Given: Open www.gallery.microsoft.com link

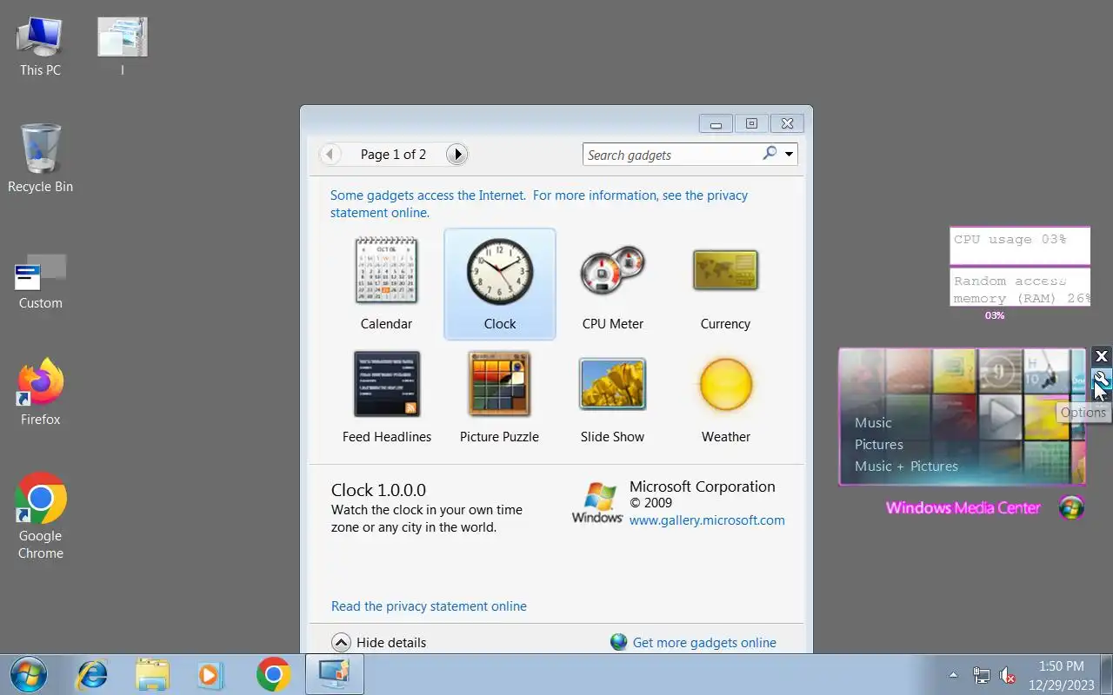Looking at the screenshot, I should (x=707, y=520).
